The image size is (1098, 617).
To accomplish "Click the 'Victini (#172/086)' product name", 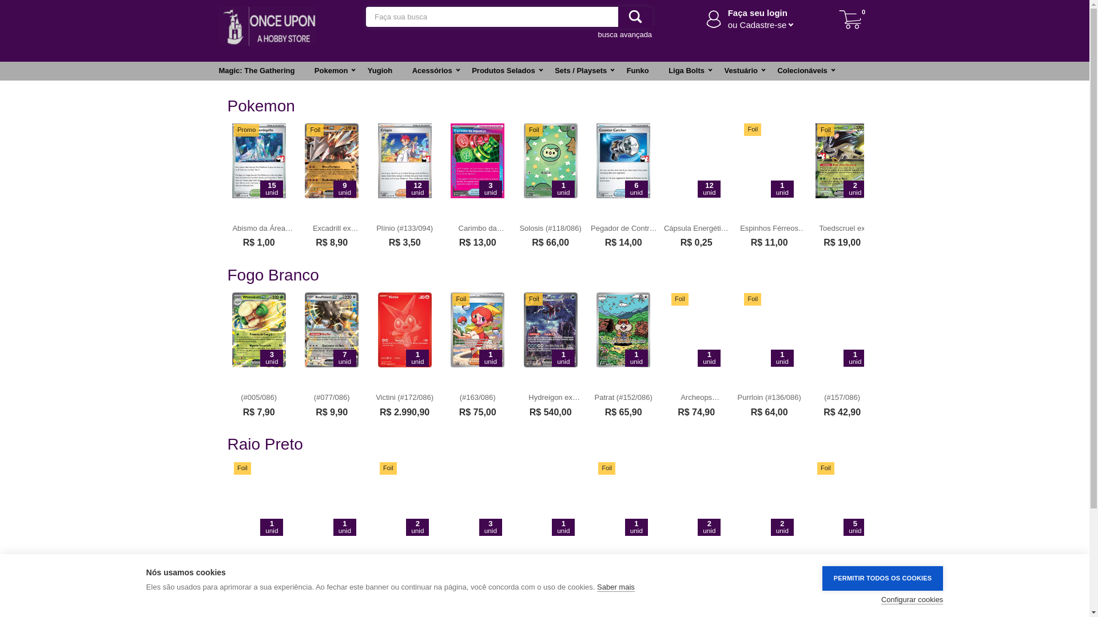I will coord(404,398).
